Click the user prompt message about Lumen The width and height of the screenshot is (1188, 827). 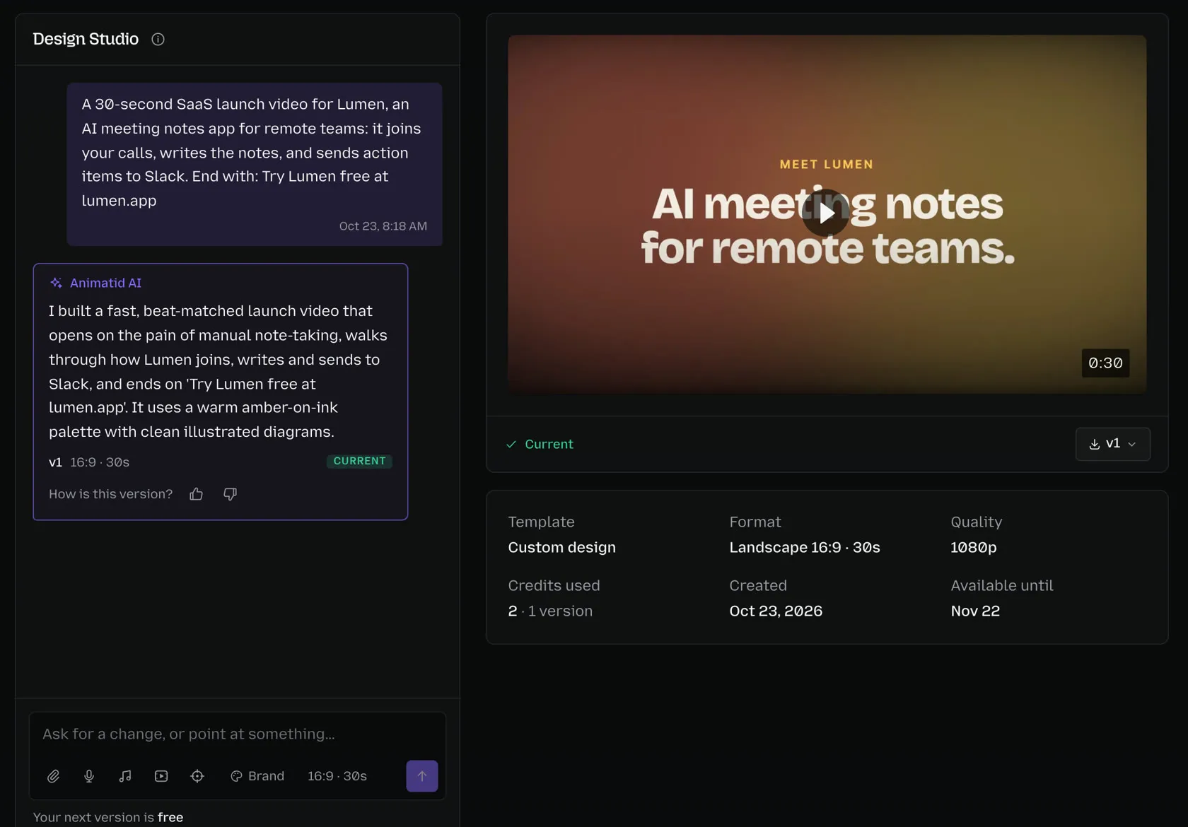tap(255, 164)
